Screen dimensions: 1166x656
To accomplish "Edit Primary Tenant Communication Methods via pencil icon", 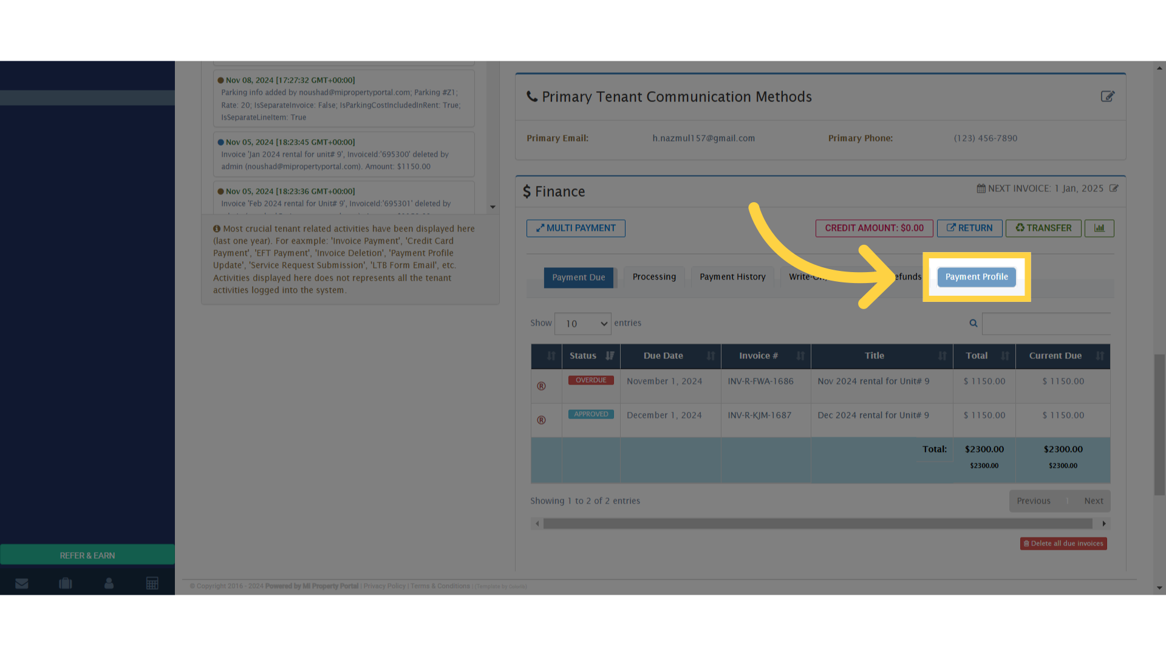I will coord(1108,97).
